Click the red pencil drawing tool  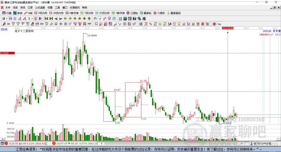(4, 24)
